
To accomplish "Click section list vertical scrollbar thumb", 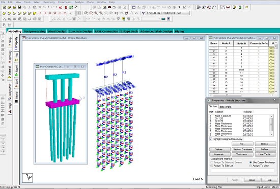I will click(271, 124).
